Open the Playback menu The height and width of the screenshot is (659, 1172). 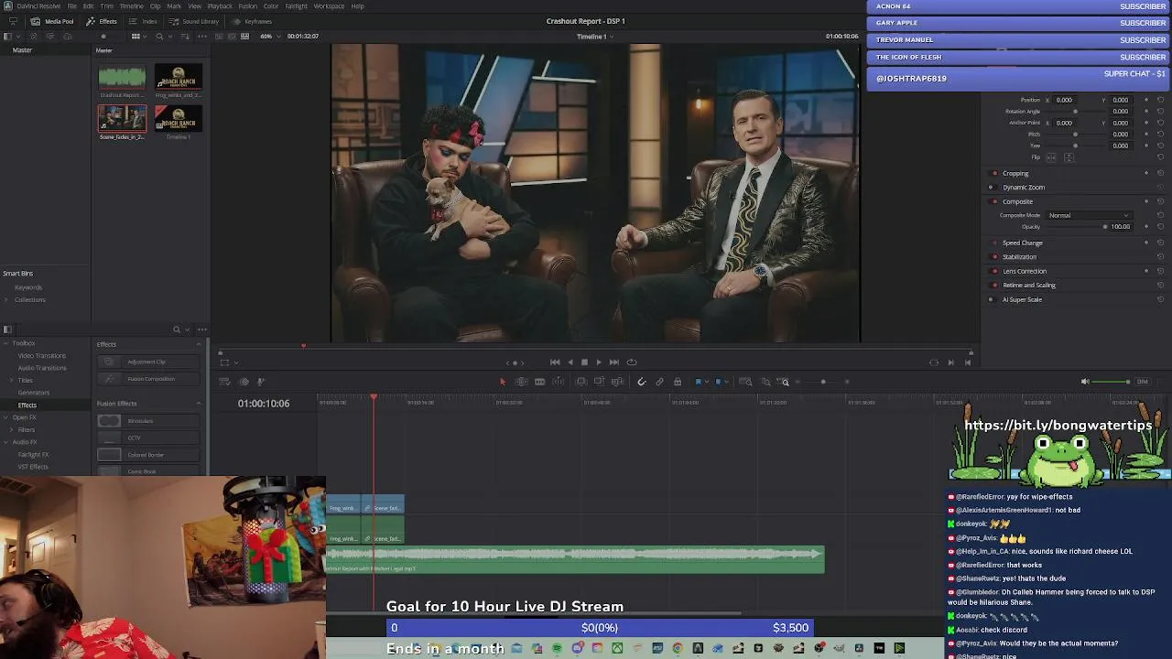pyautogui.click(x=220, y=6)
